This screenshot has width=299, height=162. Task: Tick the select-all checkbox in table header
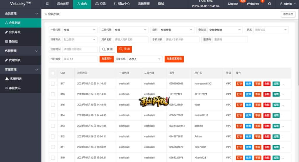tap(53, 73)
